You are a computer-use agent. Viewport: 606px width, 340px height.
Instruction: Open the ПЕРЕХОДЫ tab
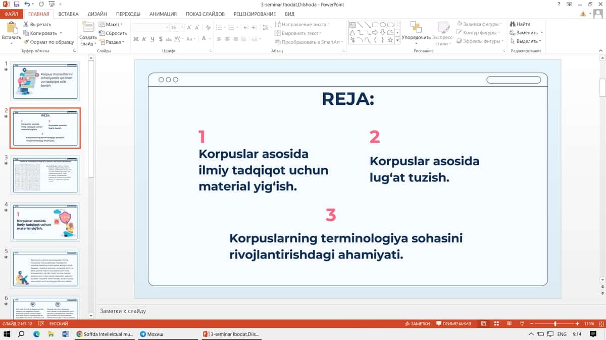tap(128, 14)
